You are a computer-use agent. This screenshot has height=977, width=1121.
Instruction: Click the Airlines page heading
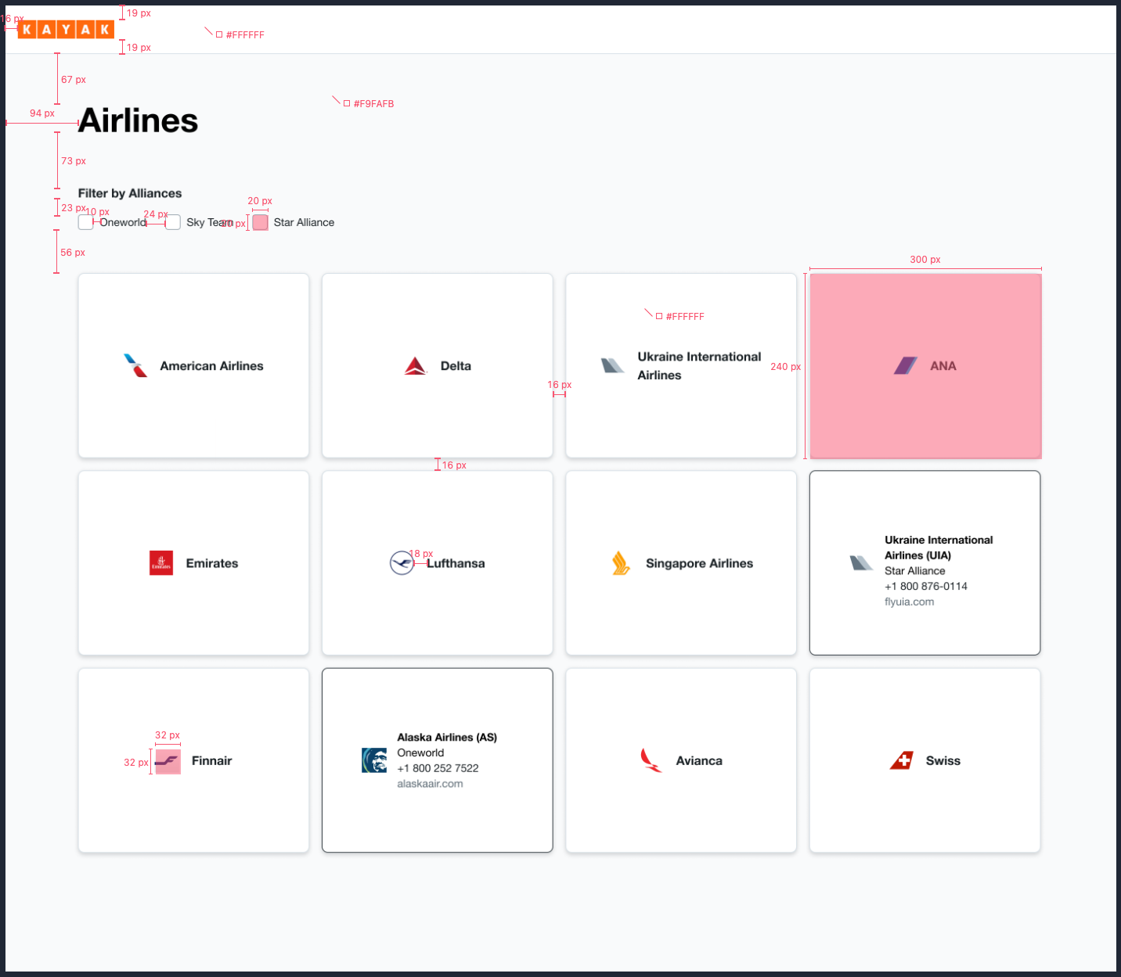[139, 120]
